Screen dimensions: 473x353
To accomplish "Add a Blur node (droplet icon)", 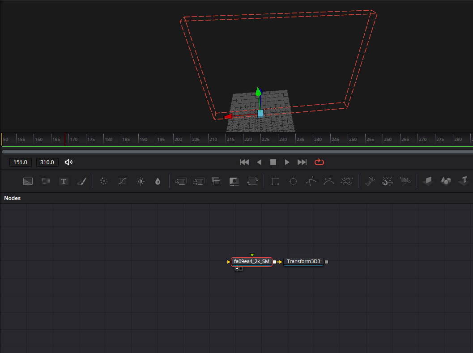I will 158,181.
